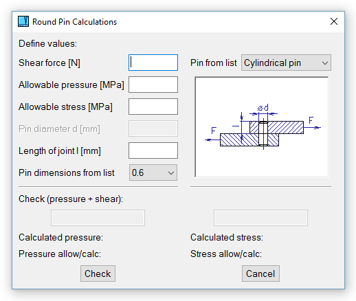Click the pressure check result box
Viewport: 356px width, 301px height.
click(98, 218)
